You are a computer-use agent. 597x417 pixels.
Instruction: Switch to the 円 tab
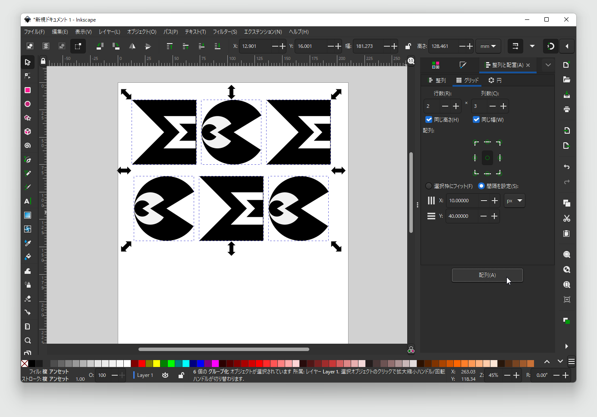pos(495,80)
